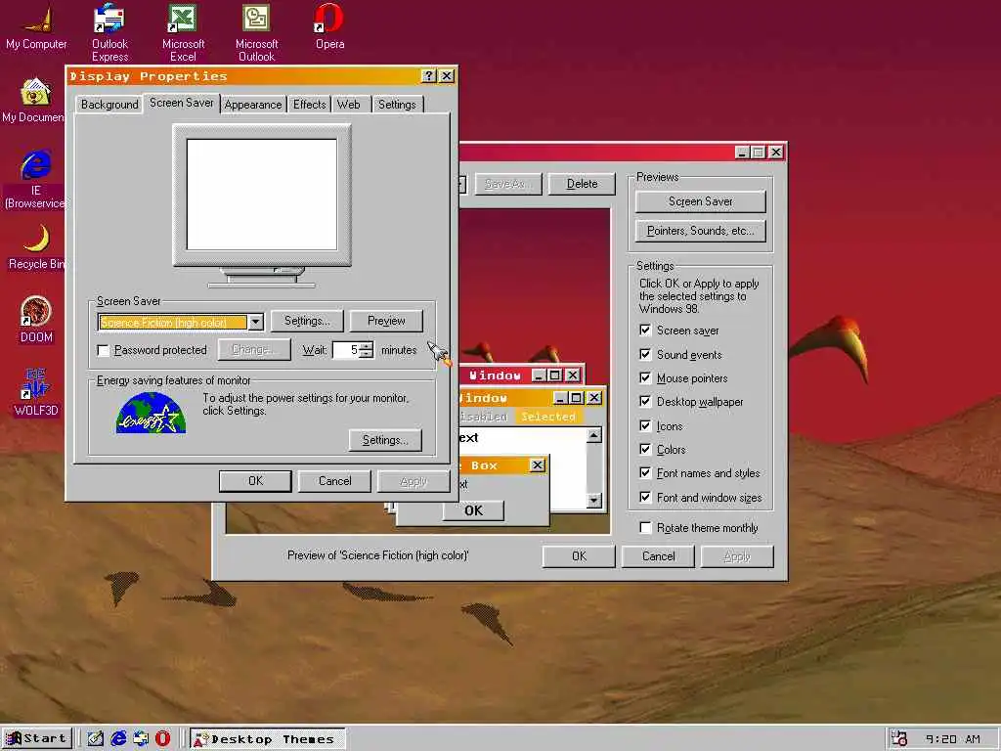Toggle Font names and styles checkbox

click(x=645, y=473)
